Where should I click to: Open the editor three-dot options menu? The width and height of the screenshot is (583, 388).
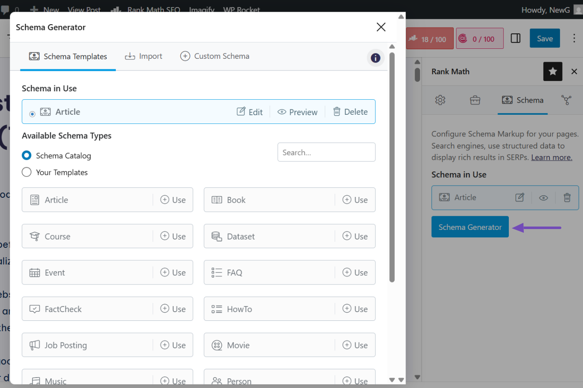[574, 38]
